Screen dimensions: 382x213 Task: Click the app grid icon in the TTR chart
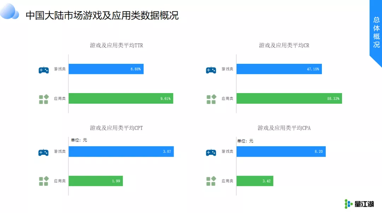point(44,99)
